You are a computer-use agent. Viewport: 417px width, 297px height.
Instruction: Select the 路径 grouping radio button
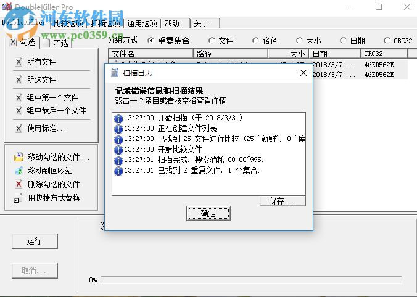coord(255,41)
